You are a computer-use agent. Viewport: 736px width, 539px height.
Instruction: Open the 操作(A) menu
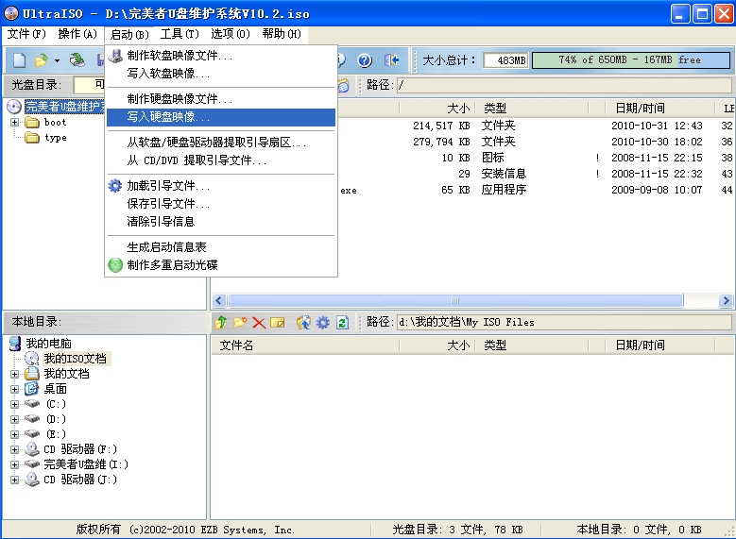(x=77, y=34)
